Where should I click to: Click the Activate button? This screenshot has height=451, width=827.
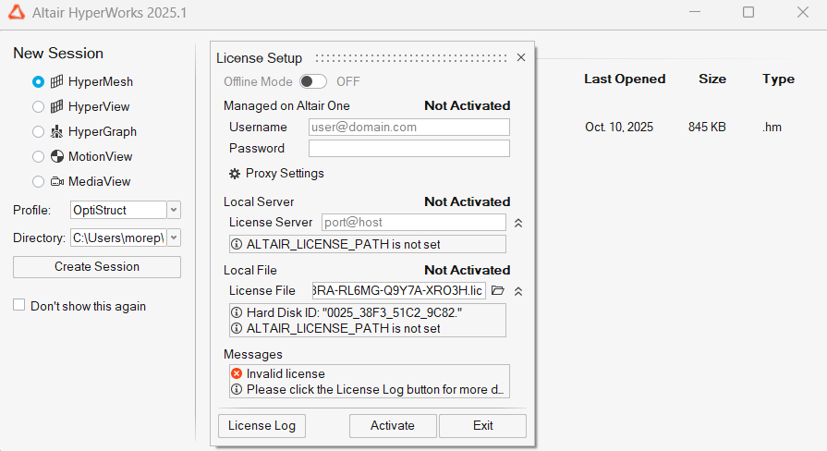(x=393, y=426)
